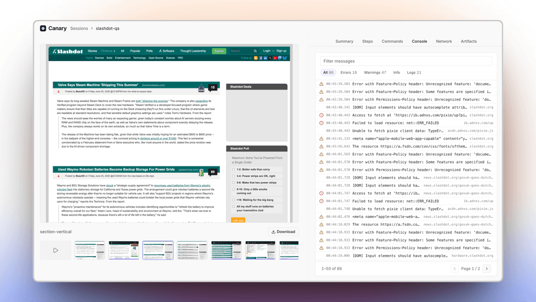Click warning triangle on first Feature-Policy message
Viewport: 536px width, 302px height.
point(321,84)
